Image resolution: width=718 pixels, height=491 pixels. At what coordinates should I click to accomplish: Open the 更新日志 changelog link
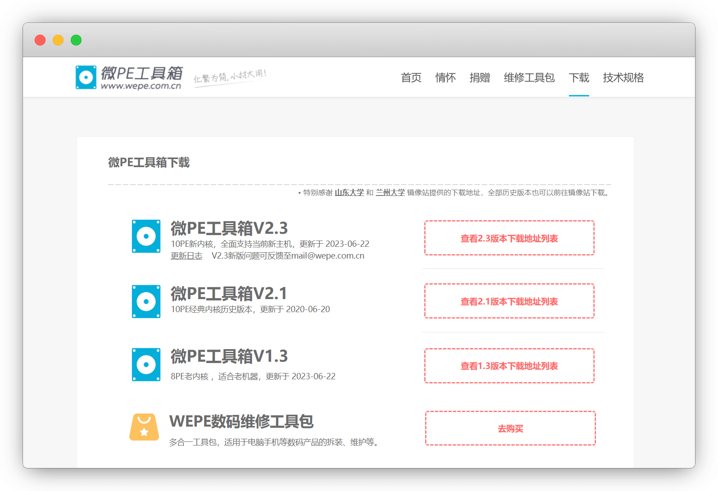click(186, 256)
